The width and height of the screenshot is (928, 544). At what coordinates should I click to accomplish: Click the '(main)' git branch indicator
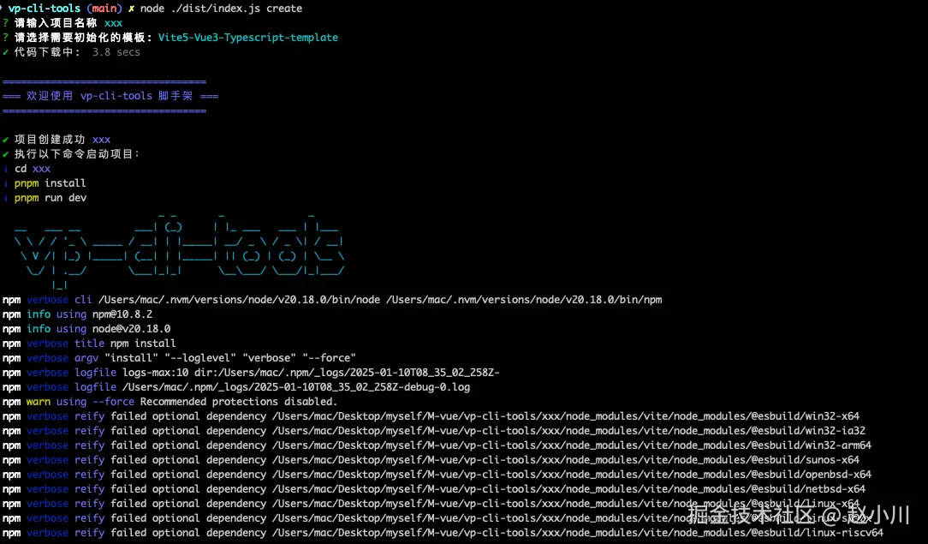click(x=104, y=9)
